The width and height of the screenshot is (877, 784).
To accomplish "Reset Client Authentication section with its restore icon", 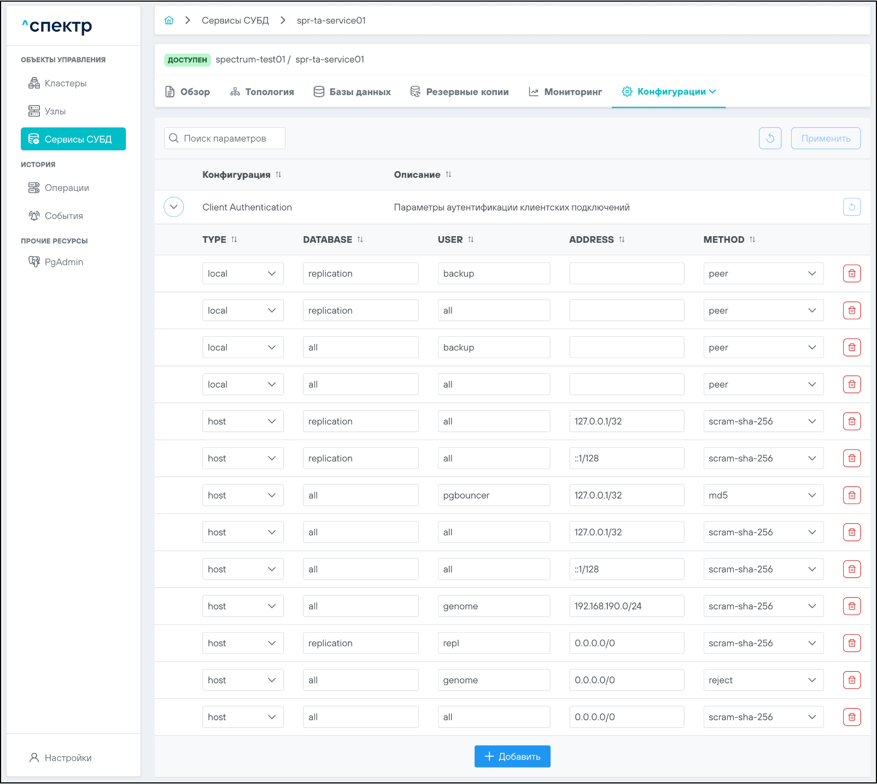I will click(x=851, y=207).
